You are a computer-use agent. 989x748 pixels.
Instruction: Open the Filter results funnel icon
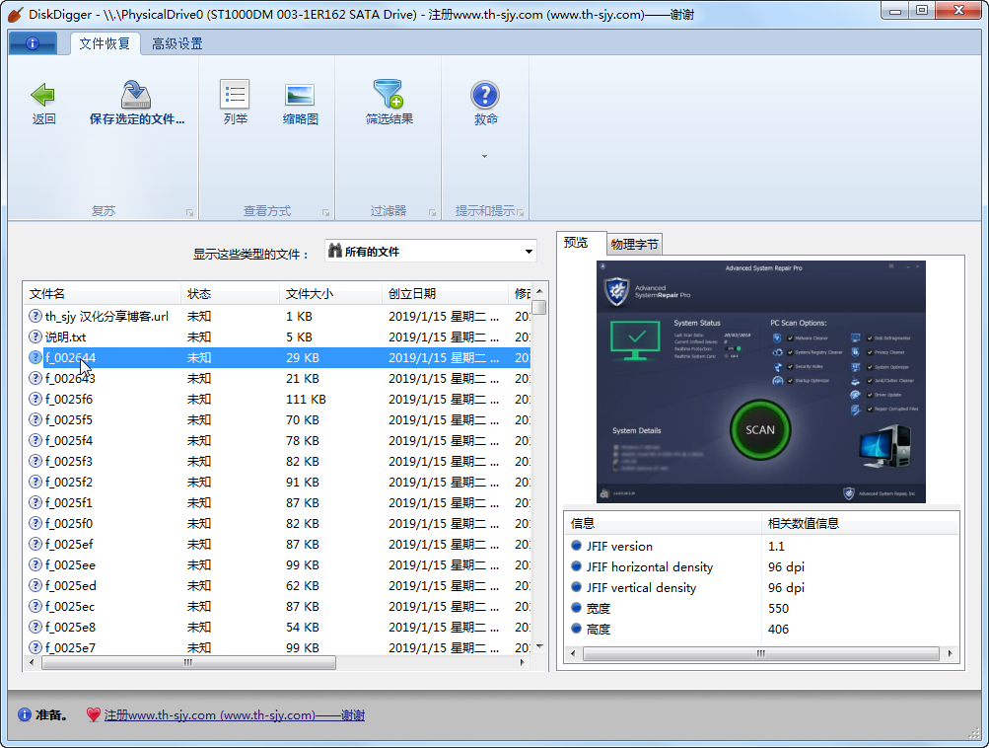tap(389, 95)
